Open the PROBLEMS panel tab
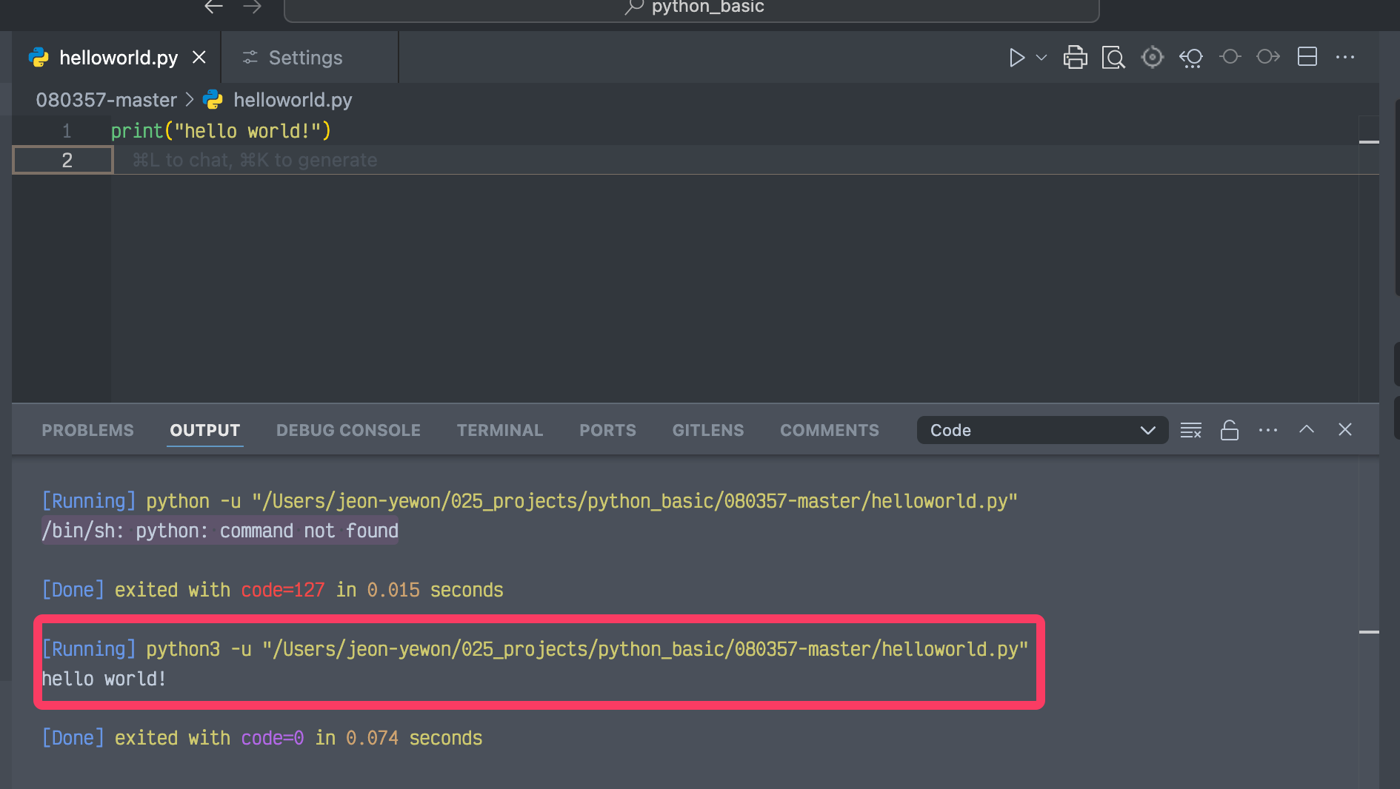This screenshot has width=1400, height=789. [87, 430]
